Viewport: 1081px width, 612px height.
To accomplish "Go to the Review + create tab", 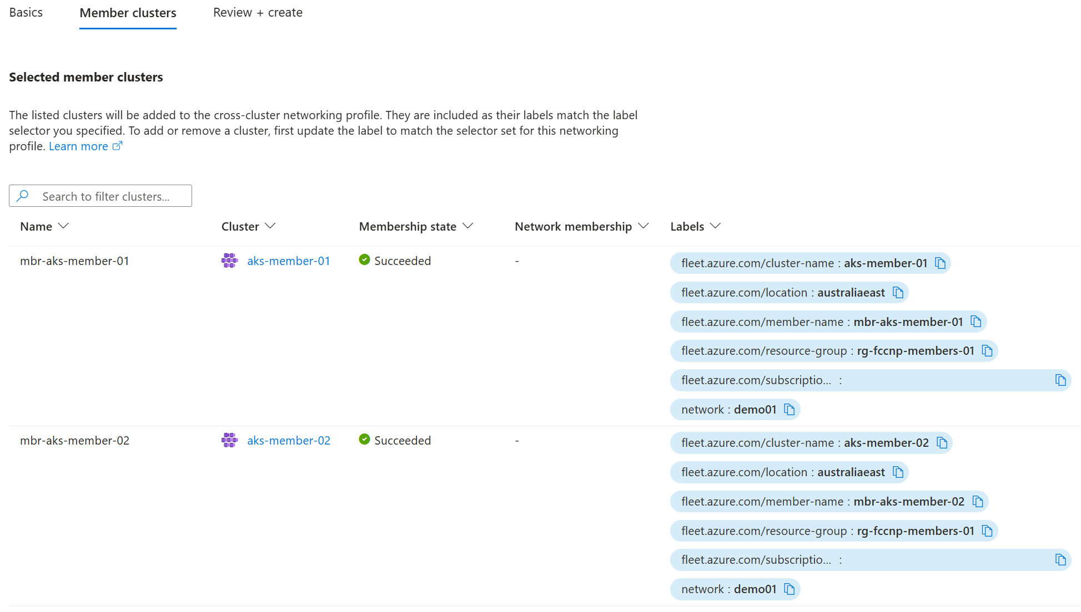I will coord(258,13).
